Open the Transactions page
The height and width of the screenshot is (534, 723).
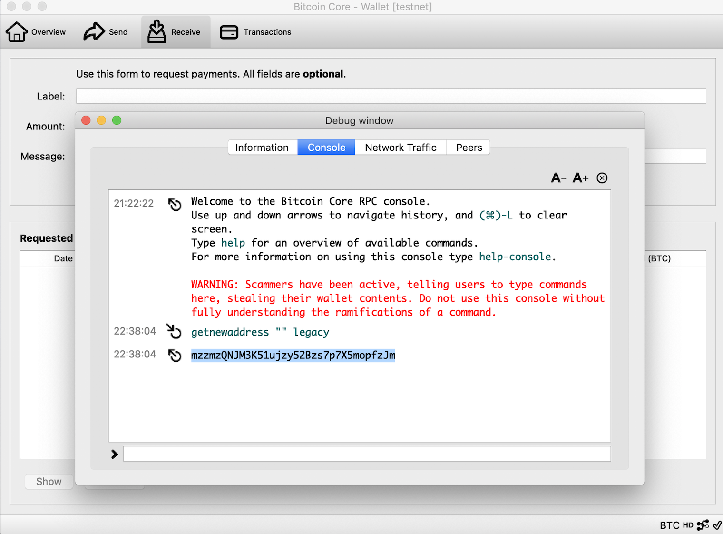pyautogui.click(x=255, y=32)
